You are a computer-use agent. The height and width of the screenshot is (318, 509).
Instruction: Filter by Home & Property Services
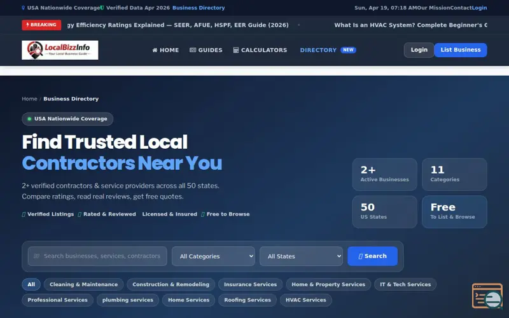(328, 284)
